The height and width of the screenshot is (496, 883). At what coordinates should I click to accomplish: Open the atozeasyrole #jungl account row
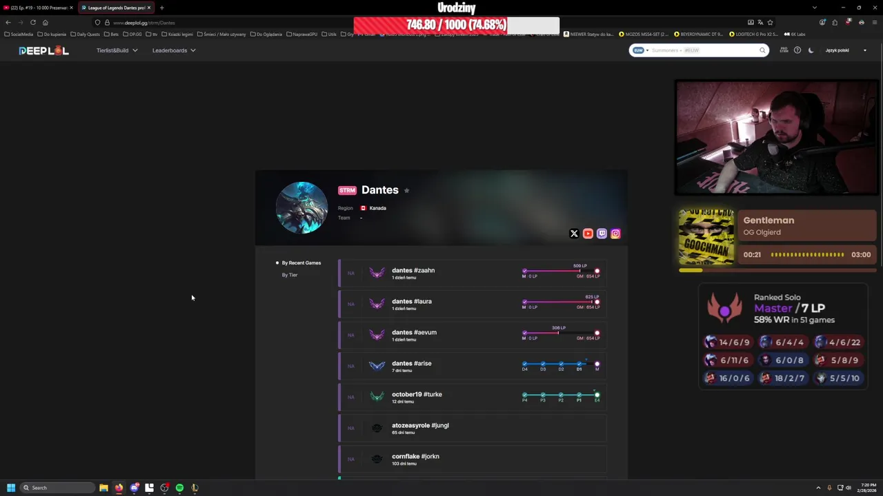point(473,428)
